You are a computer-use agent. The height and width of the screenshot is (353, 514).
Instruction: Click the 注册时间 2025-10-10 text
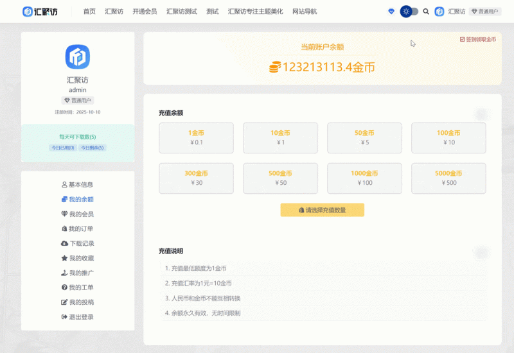[x=78, y=112]
